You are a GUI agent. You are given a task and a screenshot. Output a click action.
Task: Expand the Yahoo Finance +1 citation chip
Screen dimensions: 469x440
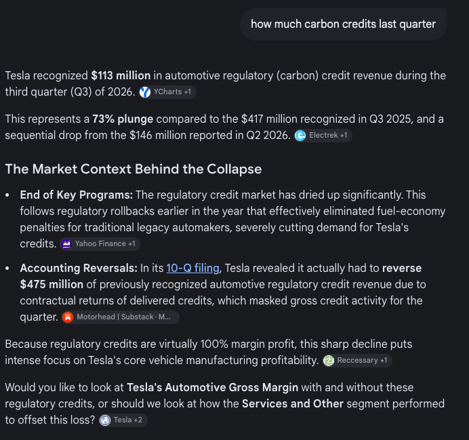click(x=100, y=244)
